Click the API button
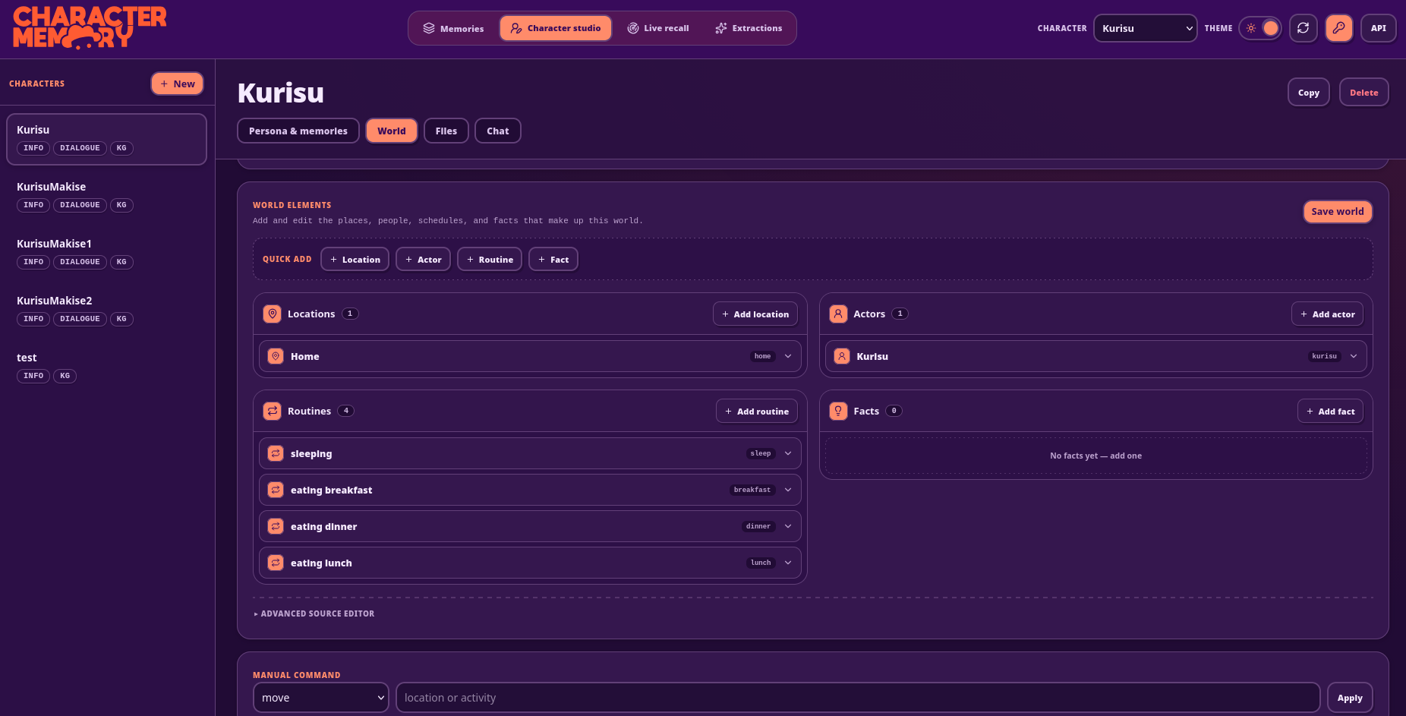The height and width of the screenshot is (716, 1406). 1379,28
